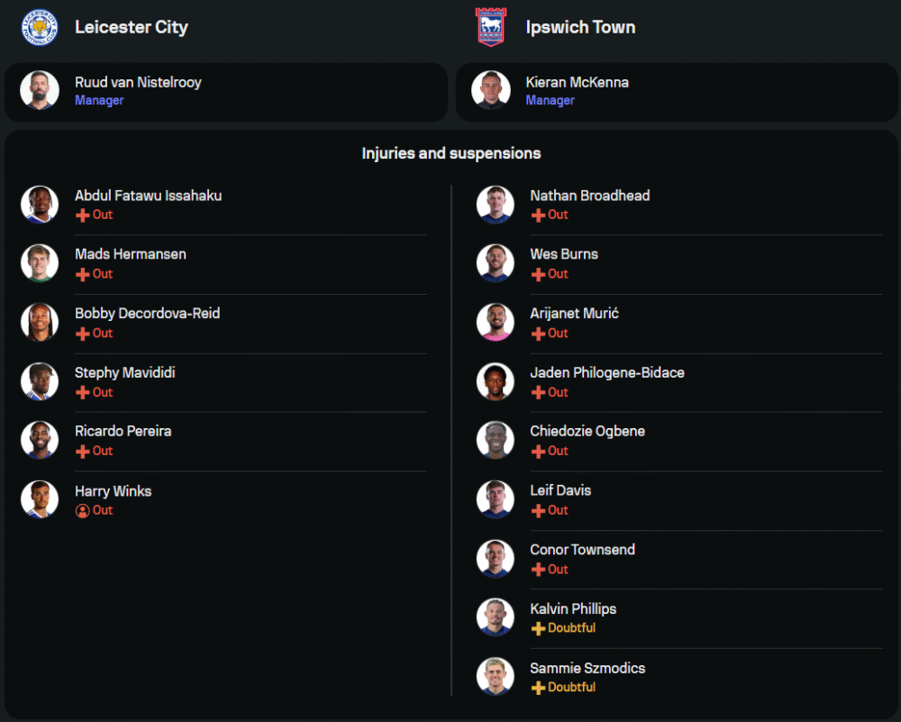The width and height of the screenshot is (901, 722).
Task: Open Chiedozie Ogbene's player name
Action: (587, 431)
